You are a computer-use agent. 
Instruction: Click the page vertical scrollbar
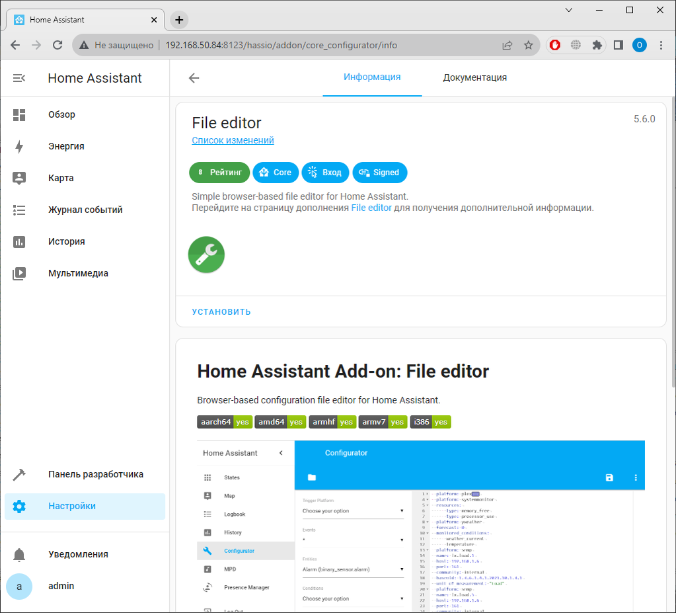[x=673, y=241]
